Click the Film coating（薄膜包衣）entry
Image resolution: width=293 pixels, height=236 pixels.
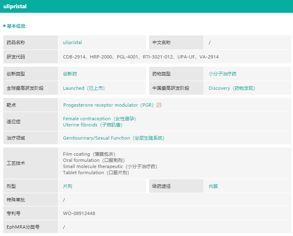tap(89, 154)
